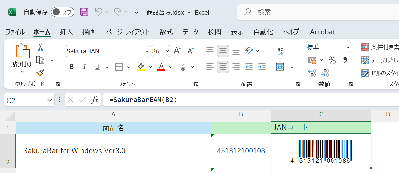Click the 検索 search box
This screenshot has width=399, height=173.
tap(318, 12)
